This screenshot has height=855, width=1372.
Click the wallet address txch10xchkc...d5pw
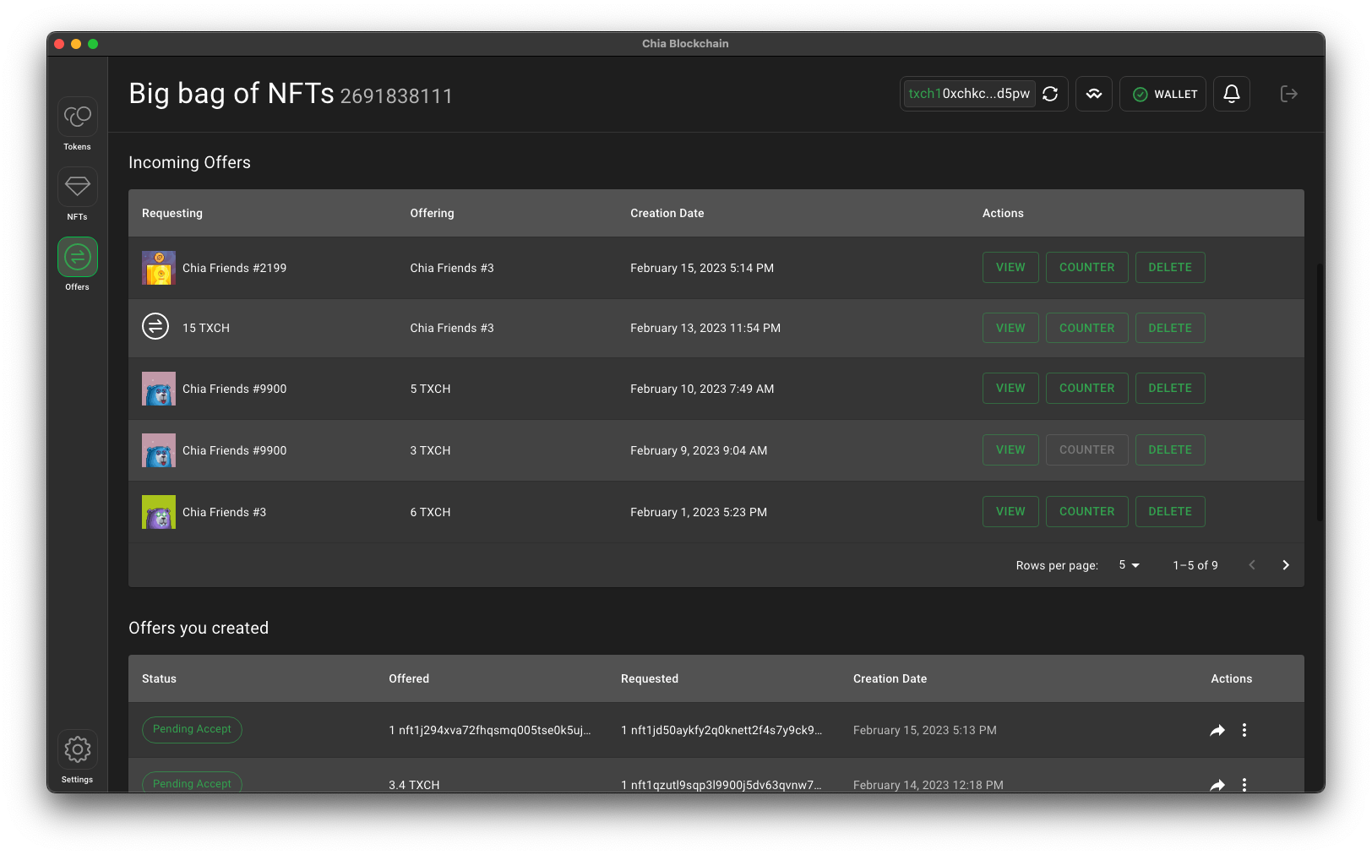point(969,94)
